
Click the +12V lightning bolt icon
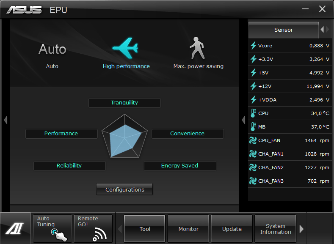point(253,86)
